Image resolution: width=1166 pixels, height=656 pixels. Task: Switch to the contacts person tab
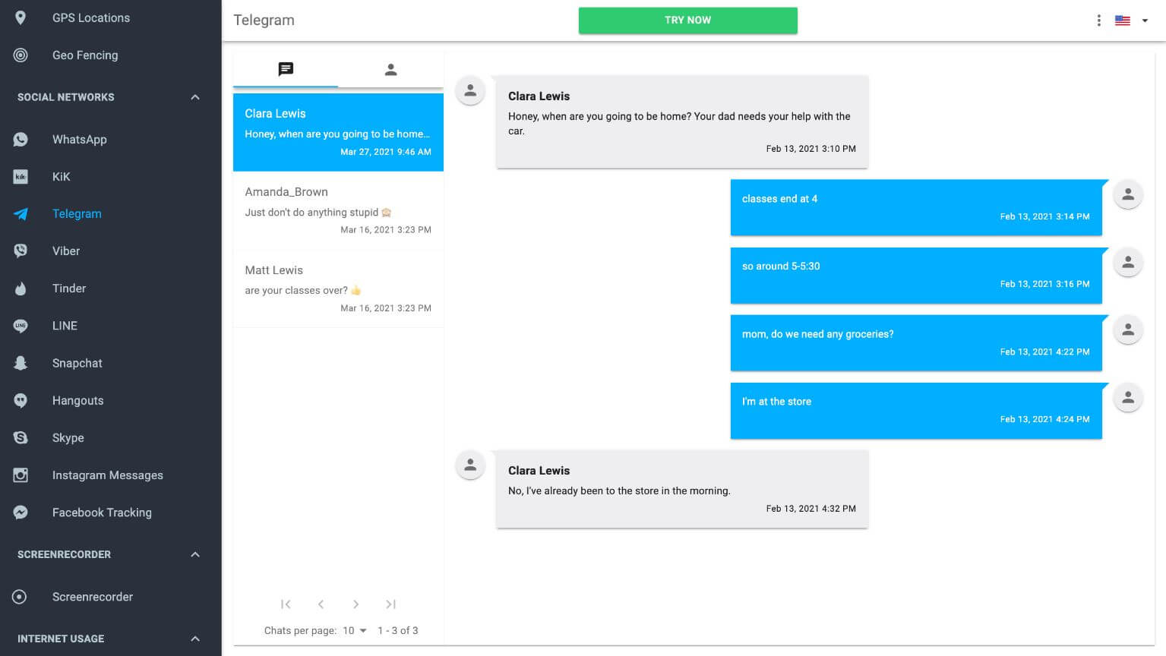click(x=390, y=70)
